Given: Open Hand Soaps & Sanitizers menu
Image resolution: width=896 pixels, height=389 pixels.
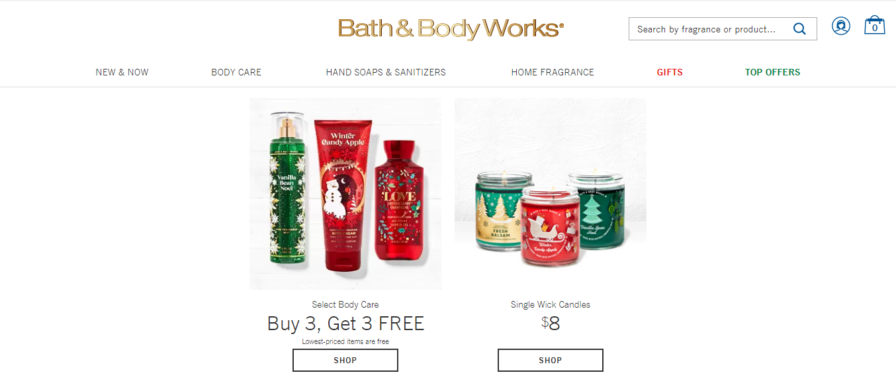Looking at the screenshot, I should click(386, 72).
